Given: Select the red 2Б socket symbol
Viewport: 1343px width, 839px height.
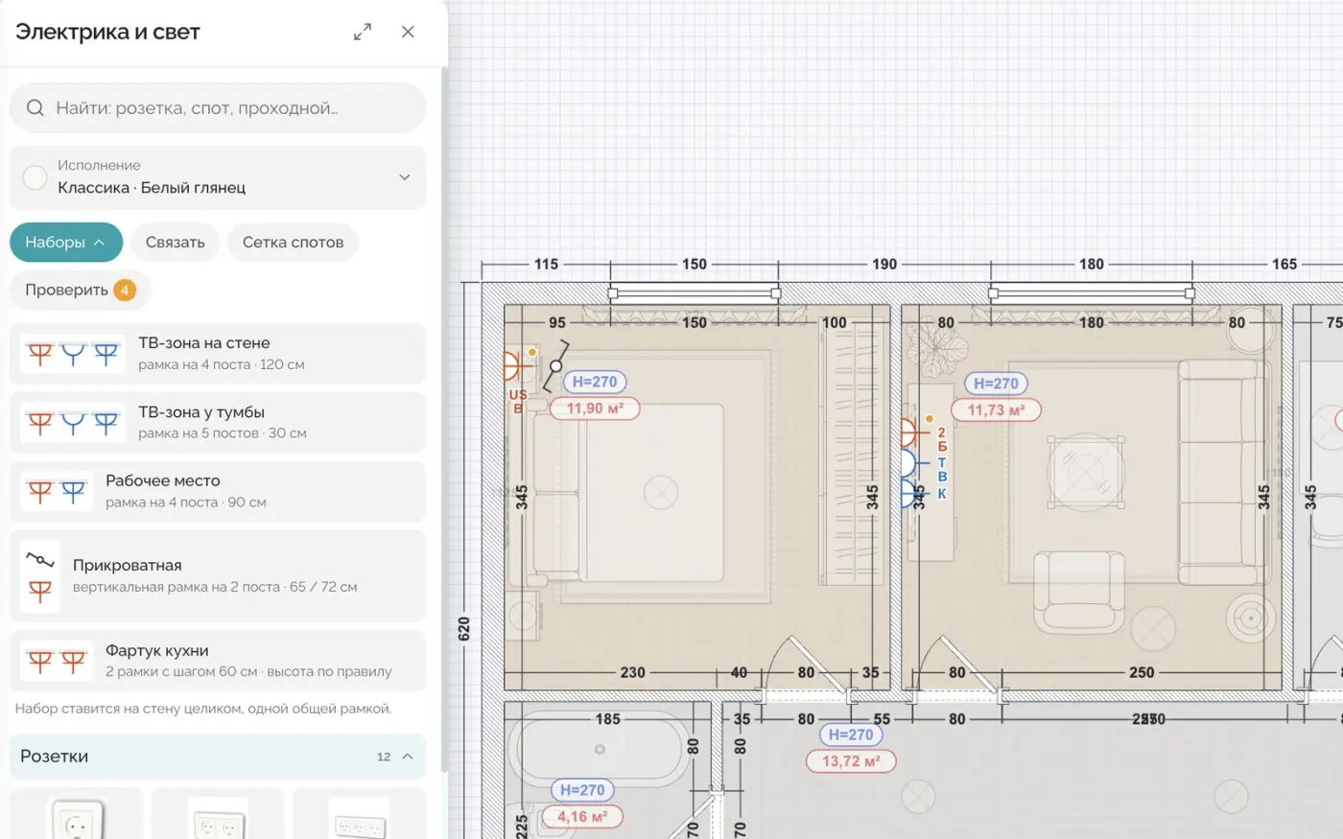Looking at the screenshot, I should pos(914,432).
